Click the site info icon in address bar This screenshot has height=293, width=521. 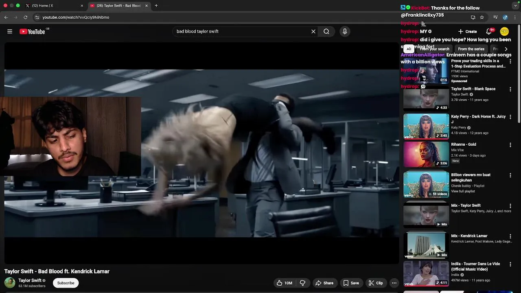coord(37,17)
